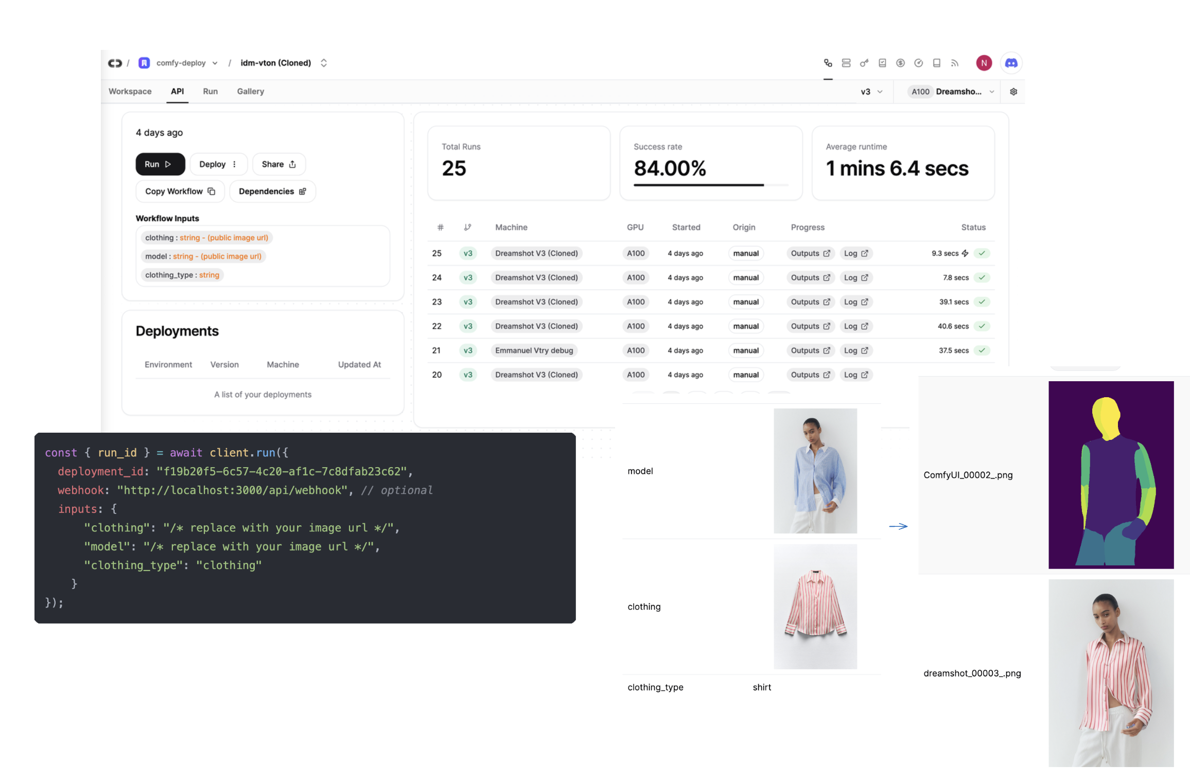Screen dimensions: 1190x782
Task: Open the workflows nodes icon in header
Action: (828, 63)
